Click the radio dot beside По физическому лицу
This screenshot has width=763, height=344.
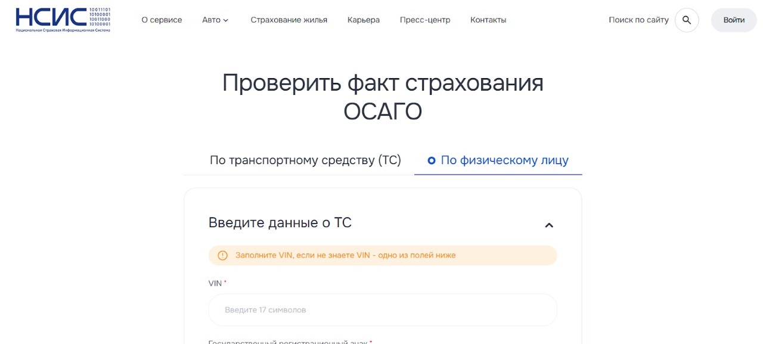click(x=430, y=160)
